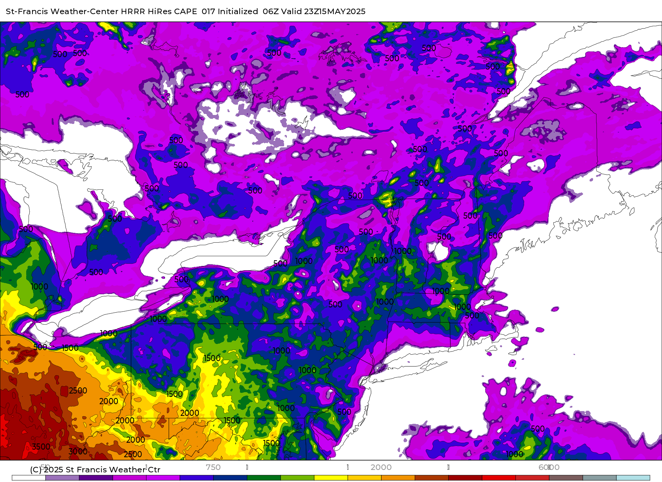Choose the dark green legend swatch

pyautogui.click(x=264, y=478)
